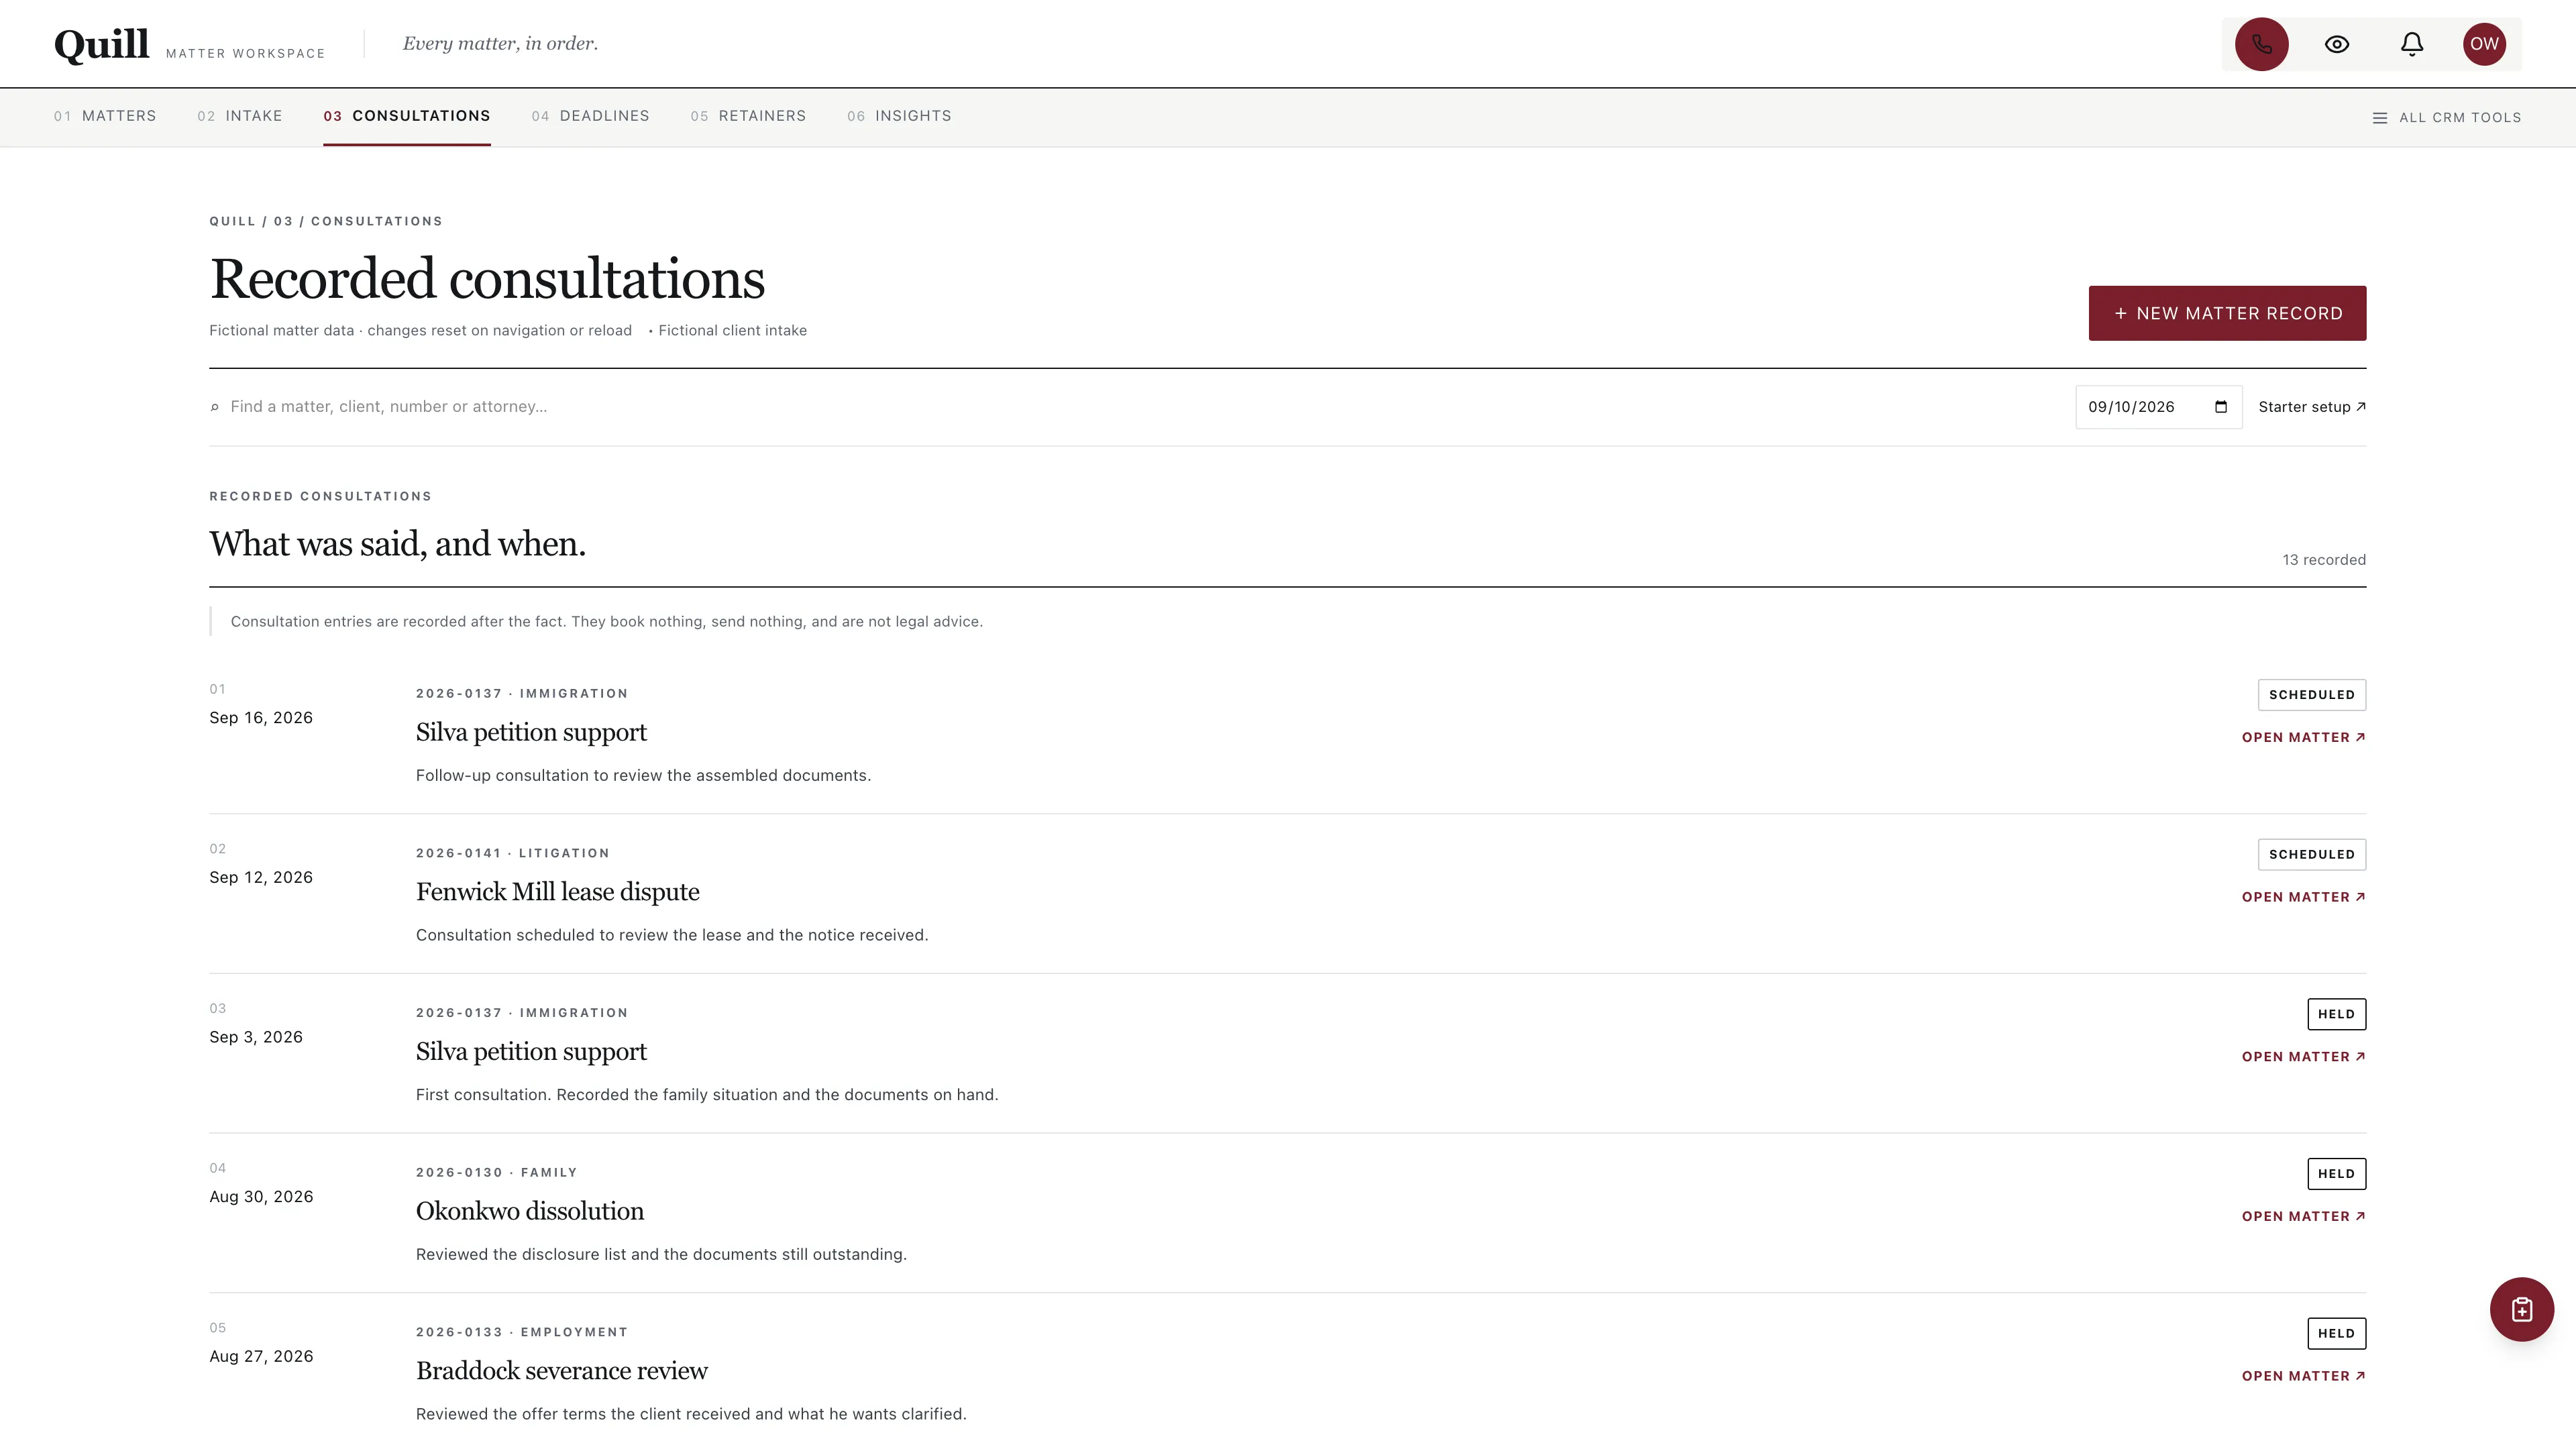This screenshot has height=1449, width=2576.
Task: Toggle the eye visibility icon in header
Action: click(2337, 44)
